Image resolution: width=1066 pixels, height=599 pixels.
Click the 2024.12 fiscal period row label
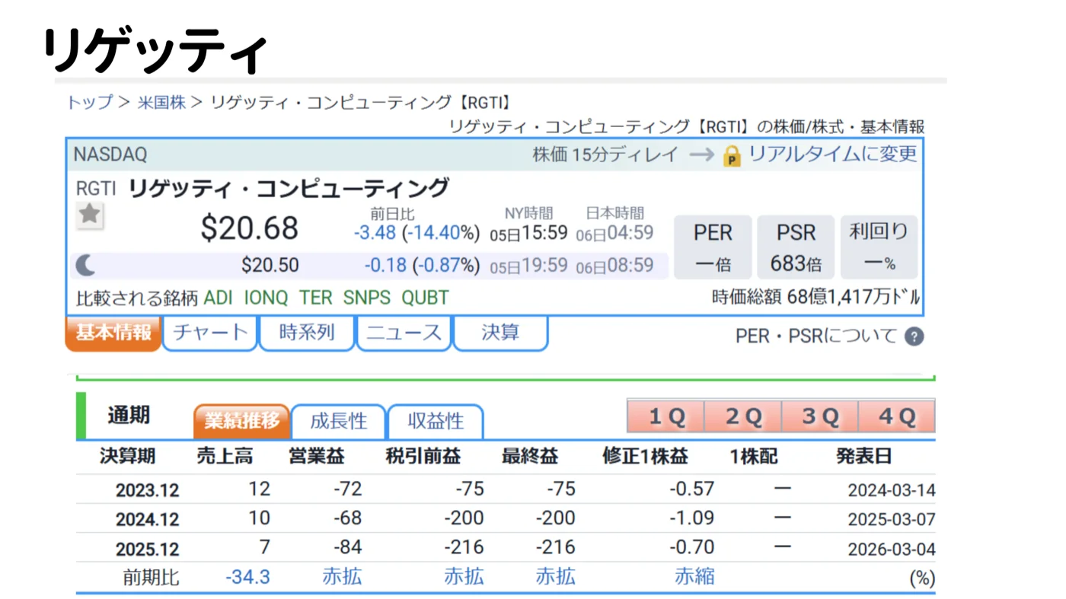coord(148,520)
